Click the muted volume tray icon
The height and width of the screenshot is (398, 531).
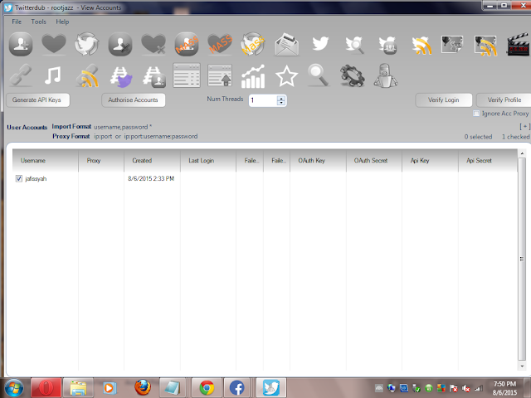[466, 388]
